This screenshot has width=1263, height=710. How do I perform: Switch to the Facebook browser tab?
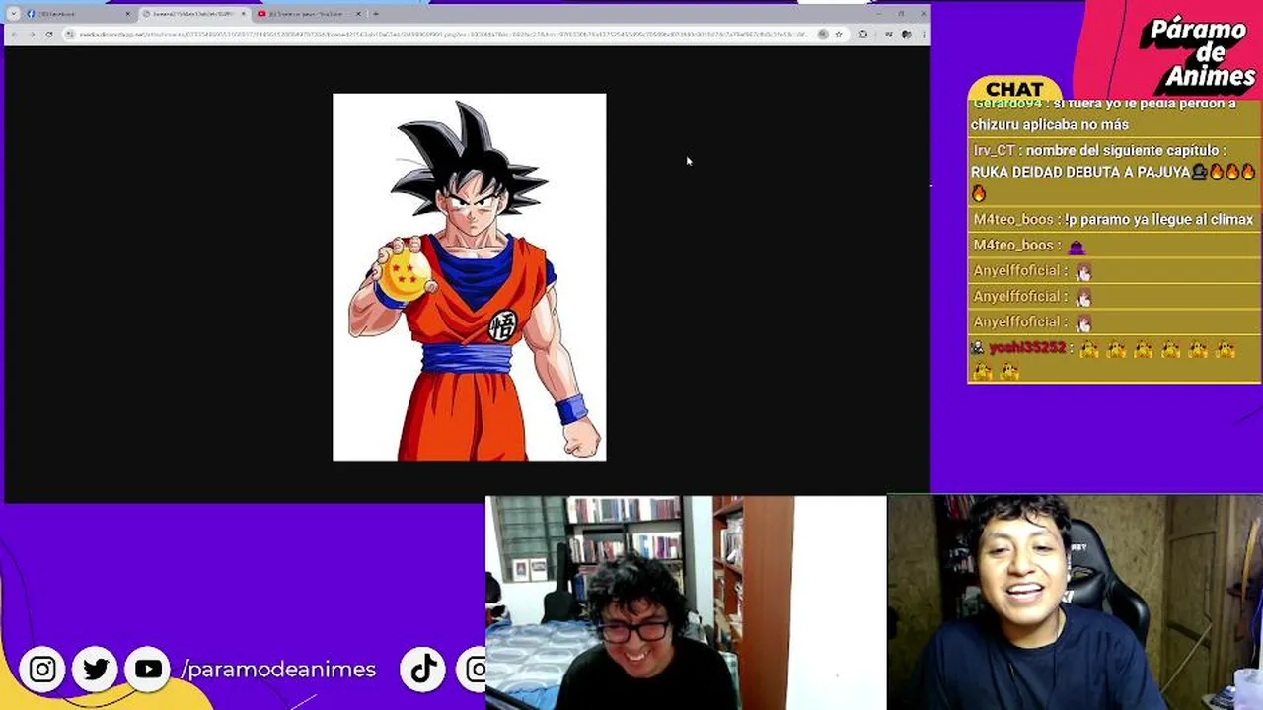[x=77, y=14]
